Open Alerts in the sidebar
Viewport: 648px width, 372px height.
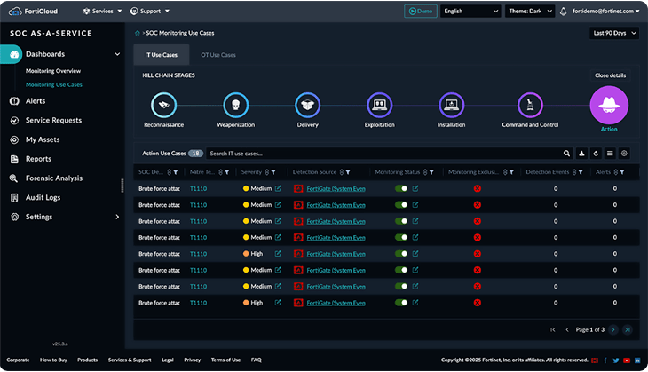coord(36,101)
